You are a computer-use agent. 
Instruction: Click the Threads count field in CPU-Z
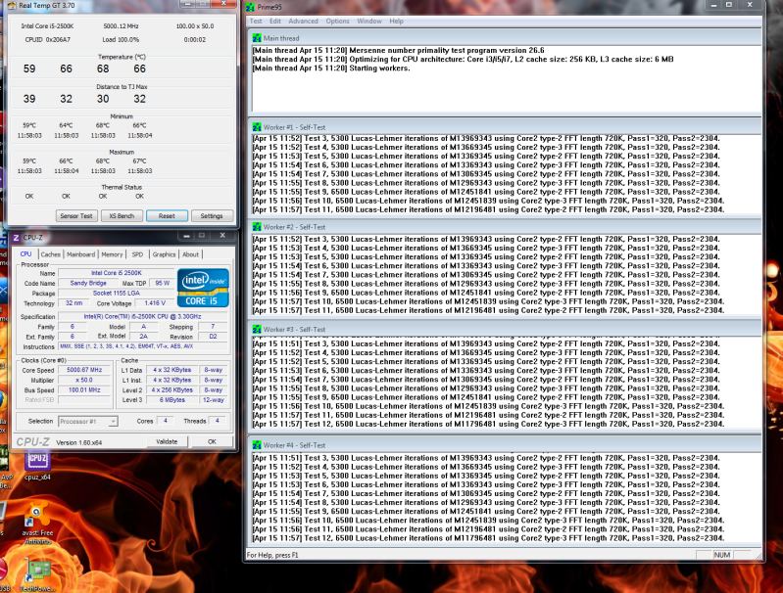point(218,421)
